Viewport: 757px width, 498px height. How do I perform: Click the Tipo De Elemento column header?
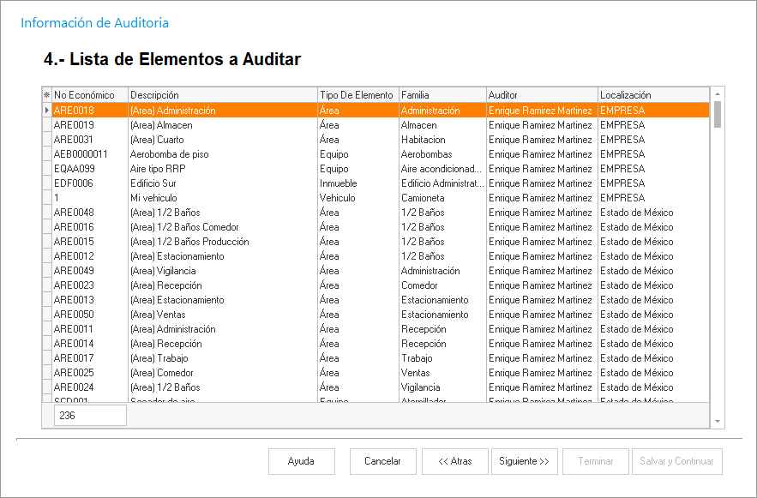[357, 95]
